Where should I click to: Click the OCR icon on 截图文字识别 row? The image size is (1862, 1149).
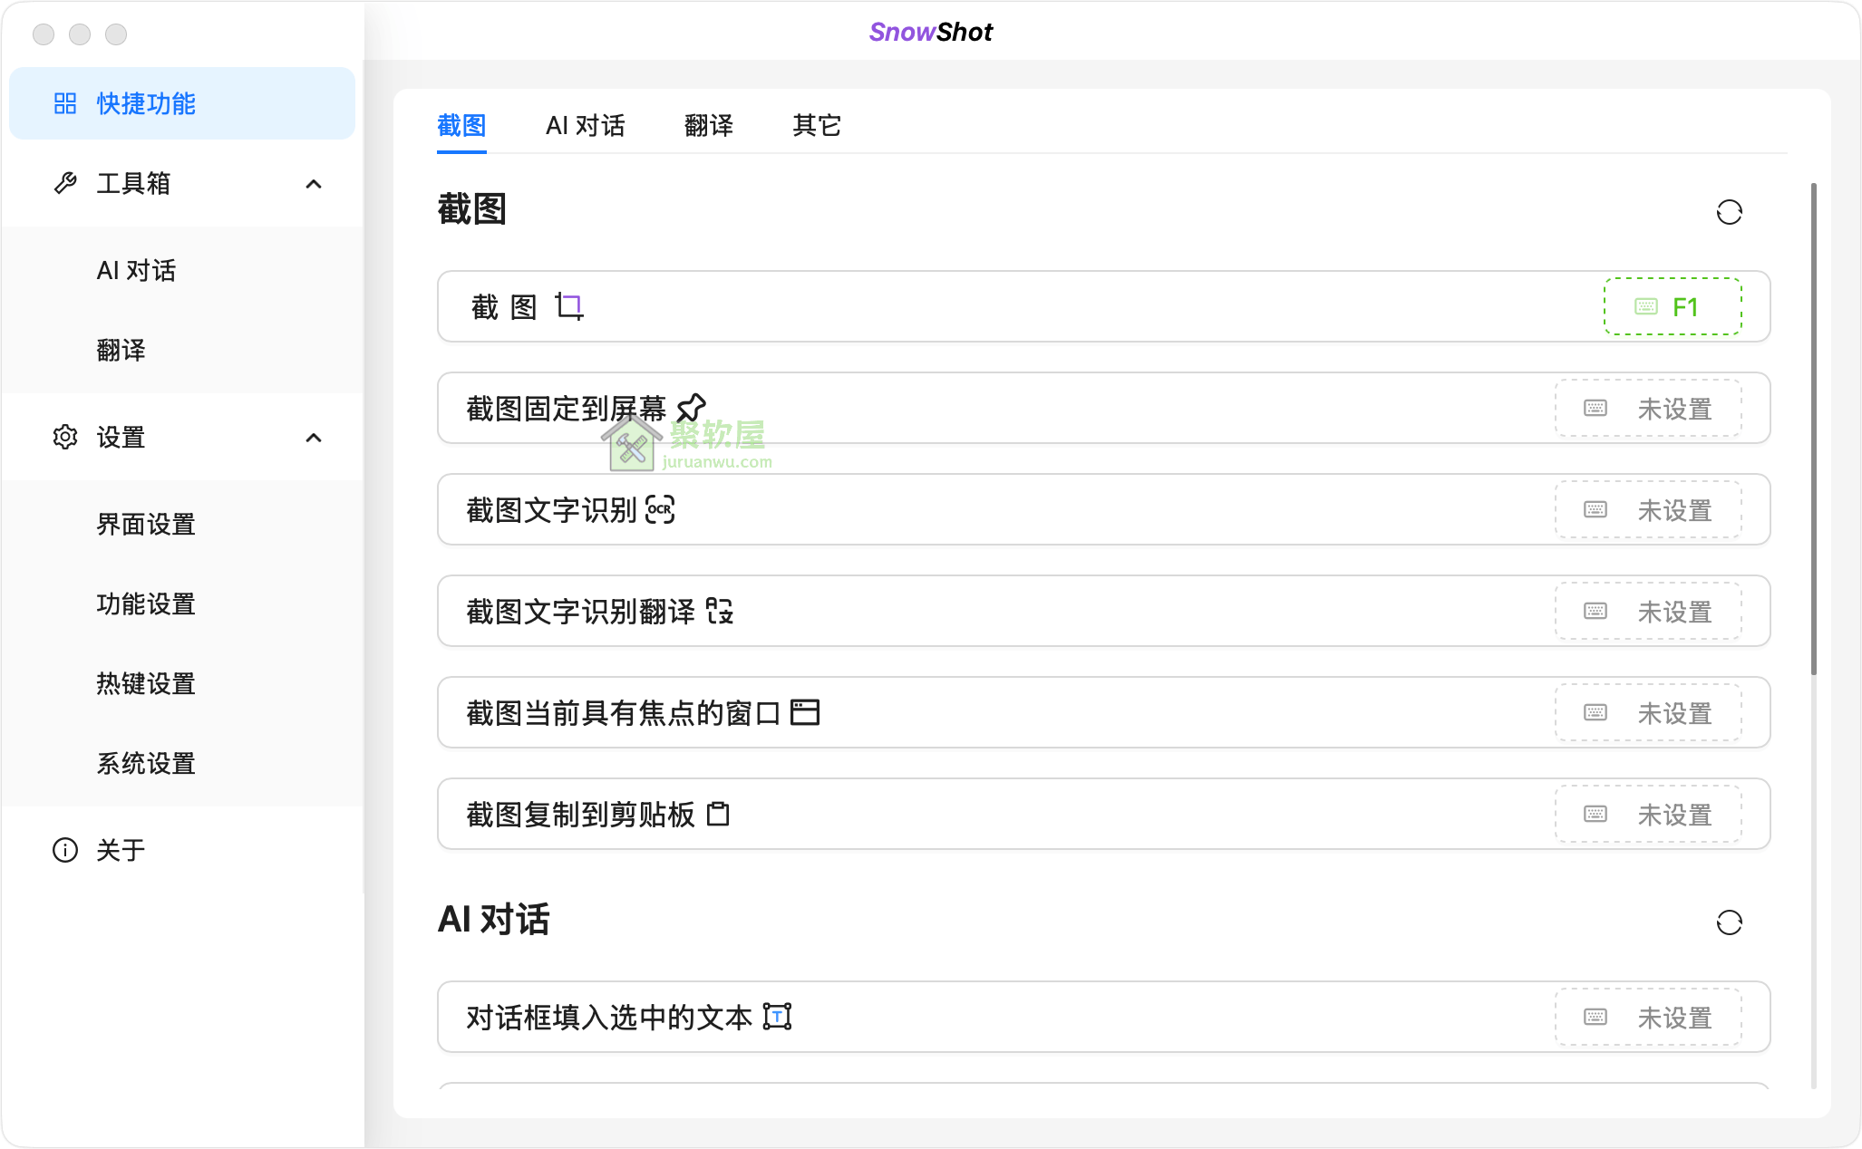pos(660,509)
